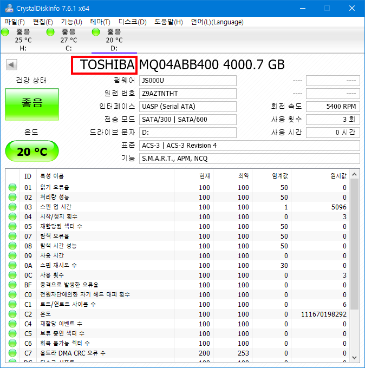
Task: Click the raw value 111670198292 in 온도 row
Action: click(324, 314)
